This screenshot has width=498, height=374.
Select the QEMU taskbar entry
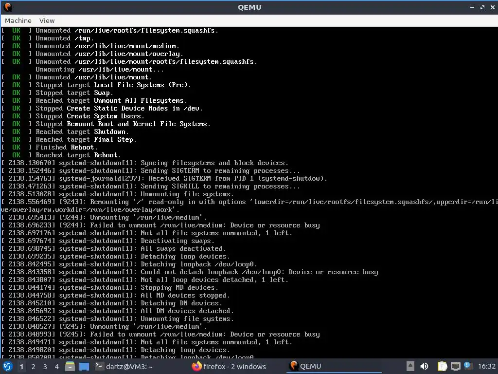334,366
